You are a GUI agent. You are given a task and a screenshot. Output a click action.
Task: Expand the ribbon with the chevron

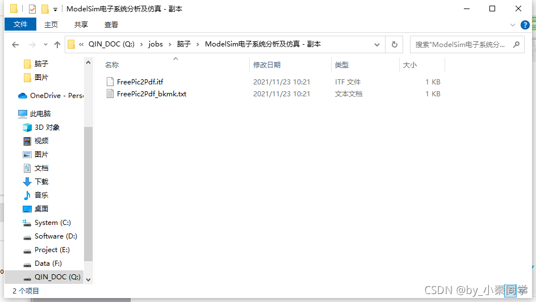coord(512,24)
